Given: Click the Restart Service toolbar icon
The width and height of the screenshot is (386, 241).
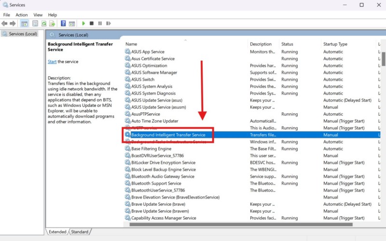Looking at the screenshot, I should coord(108,23).
